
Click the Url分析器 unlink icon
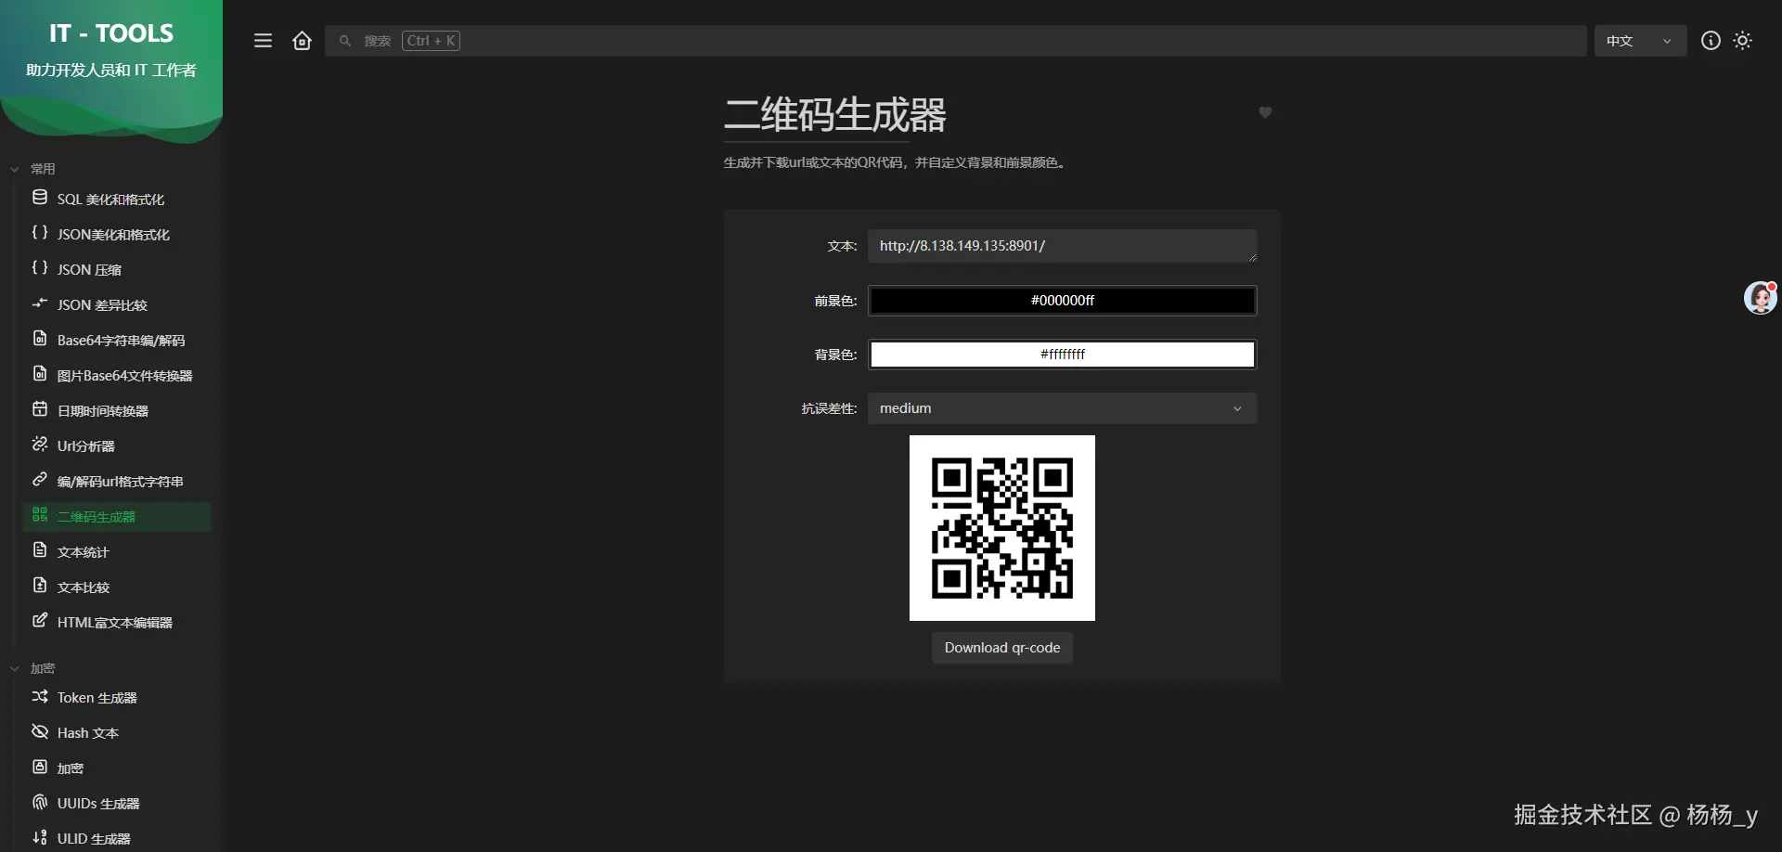click(x=40, y=445)
